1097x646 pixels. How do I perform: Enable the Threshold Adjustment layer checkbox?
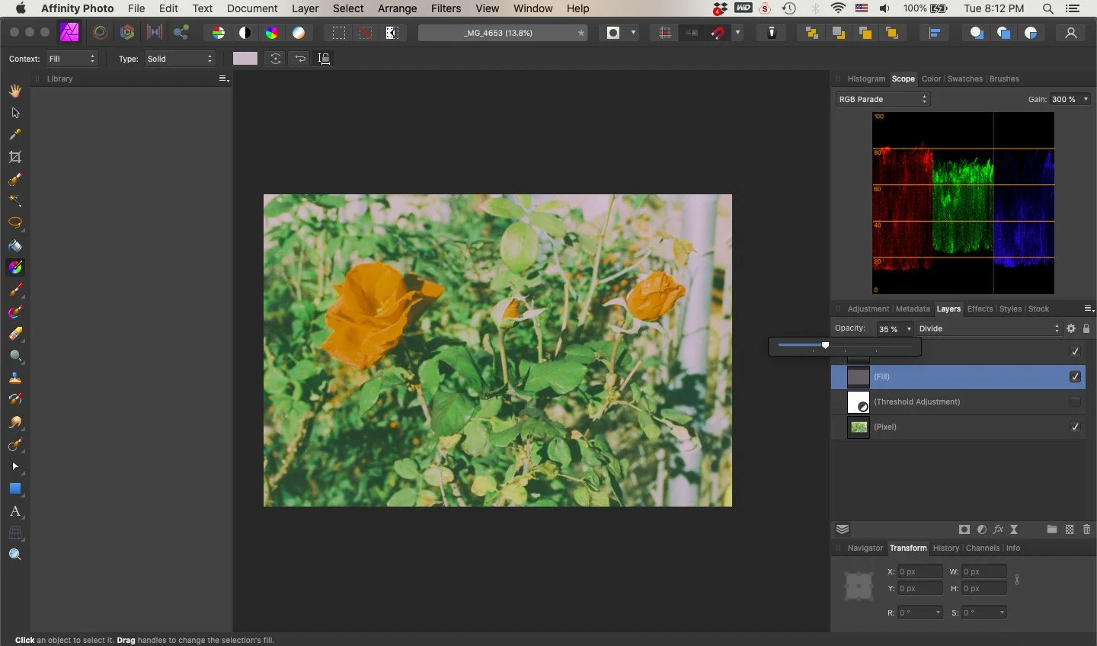click(x=1075, y=401)
